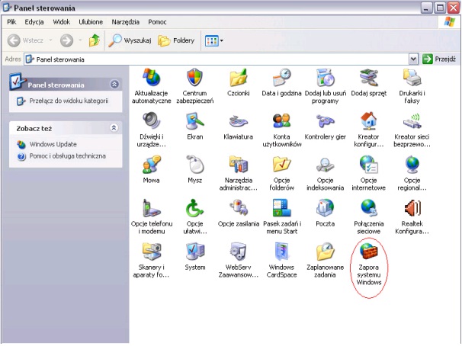Open the Narzędzia menu
462x346 pixels.
pos(126,22)
